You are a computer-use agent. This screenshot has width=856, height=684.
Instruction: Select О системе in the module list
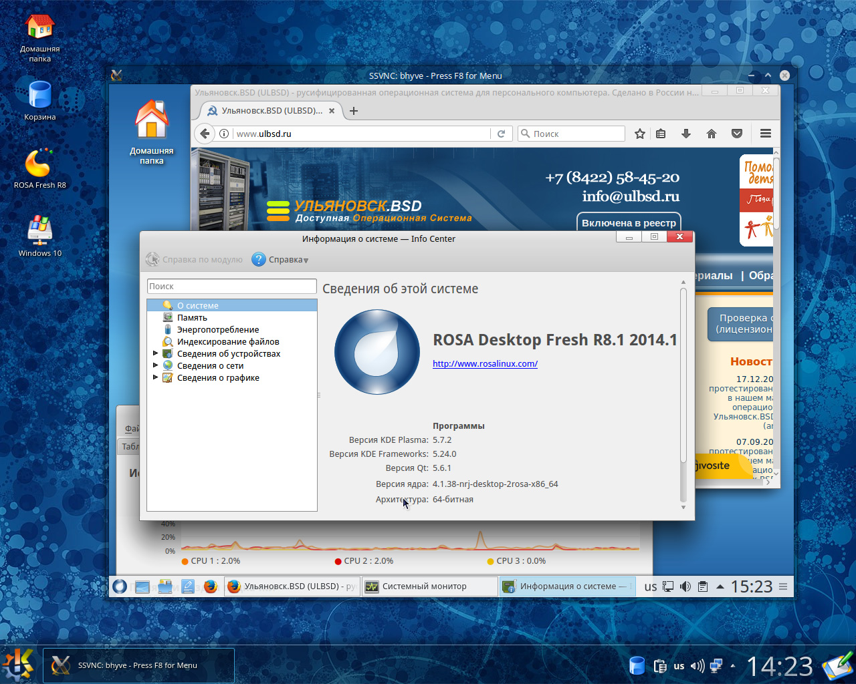[232, 305]
